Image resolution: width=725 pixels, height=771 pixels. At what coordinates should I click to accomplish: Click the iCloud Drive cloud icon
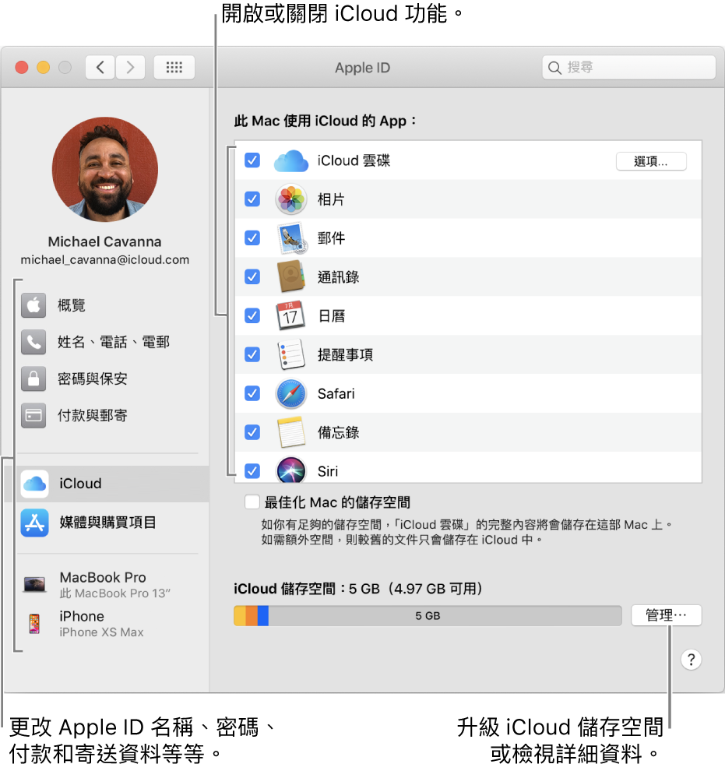pyautogui.click(x=291, y=160)
